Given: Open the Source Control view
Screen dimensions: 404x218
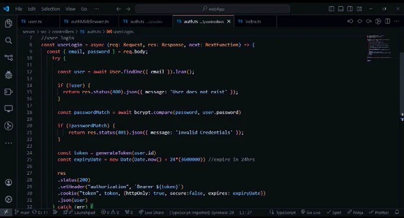Looking at the screenshot, I should [8, 58].
